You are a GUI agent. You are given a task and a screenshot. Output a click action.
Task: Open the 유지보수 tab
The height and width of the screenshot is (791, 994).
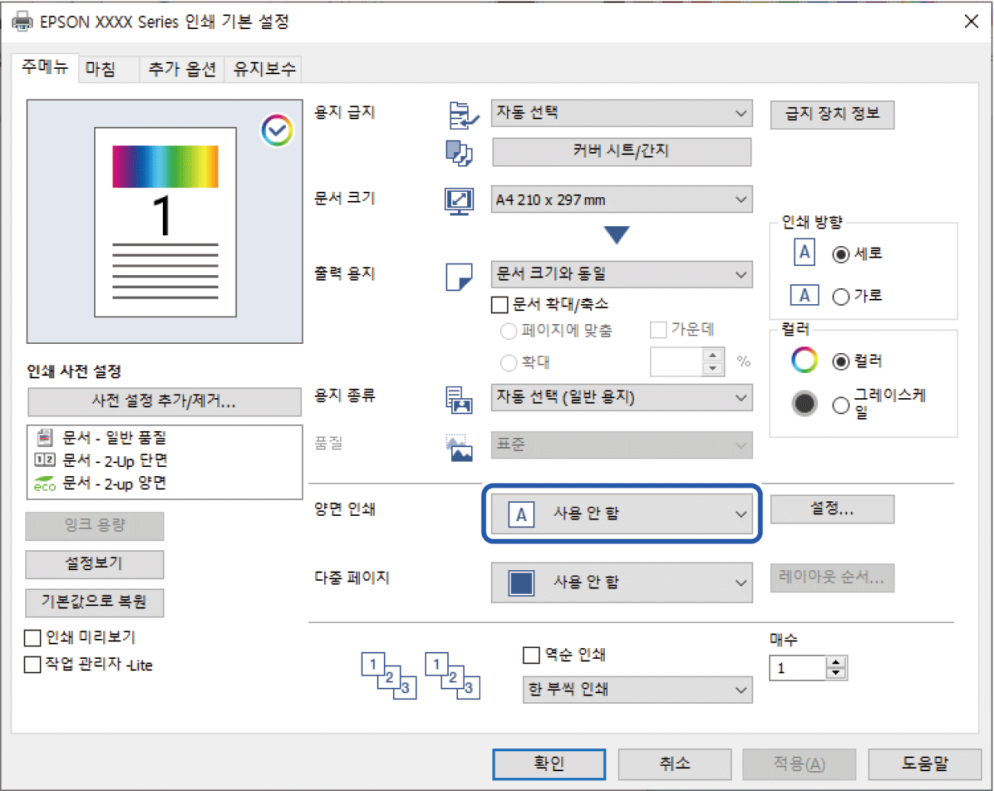264,70
